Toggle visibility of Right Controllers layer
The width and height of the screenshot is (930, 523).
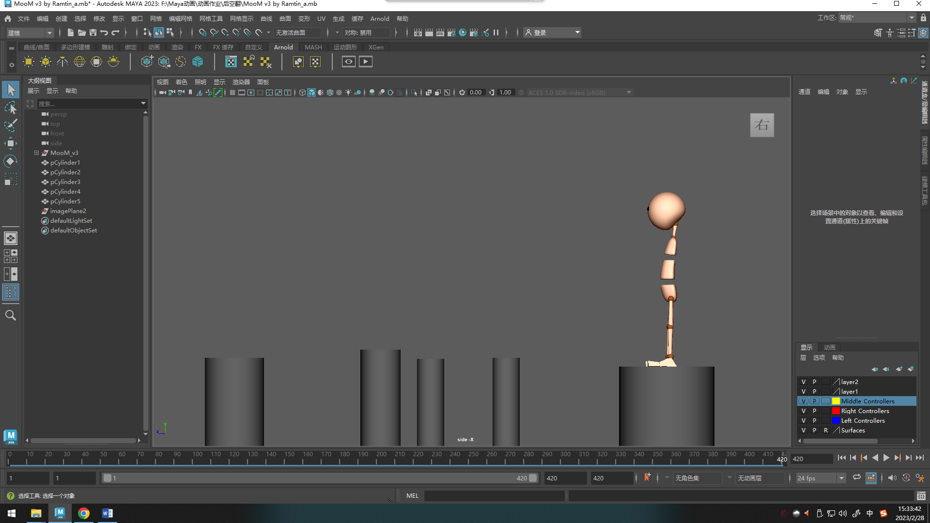pos(804,411)
